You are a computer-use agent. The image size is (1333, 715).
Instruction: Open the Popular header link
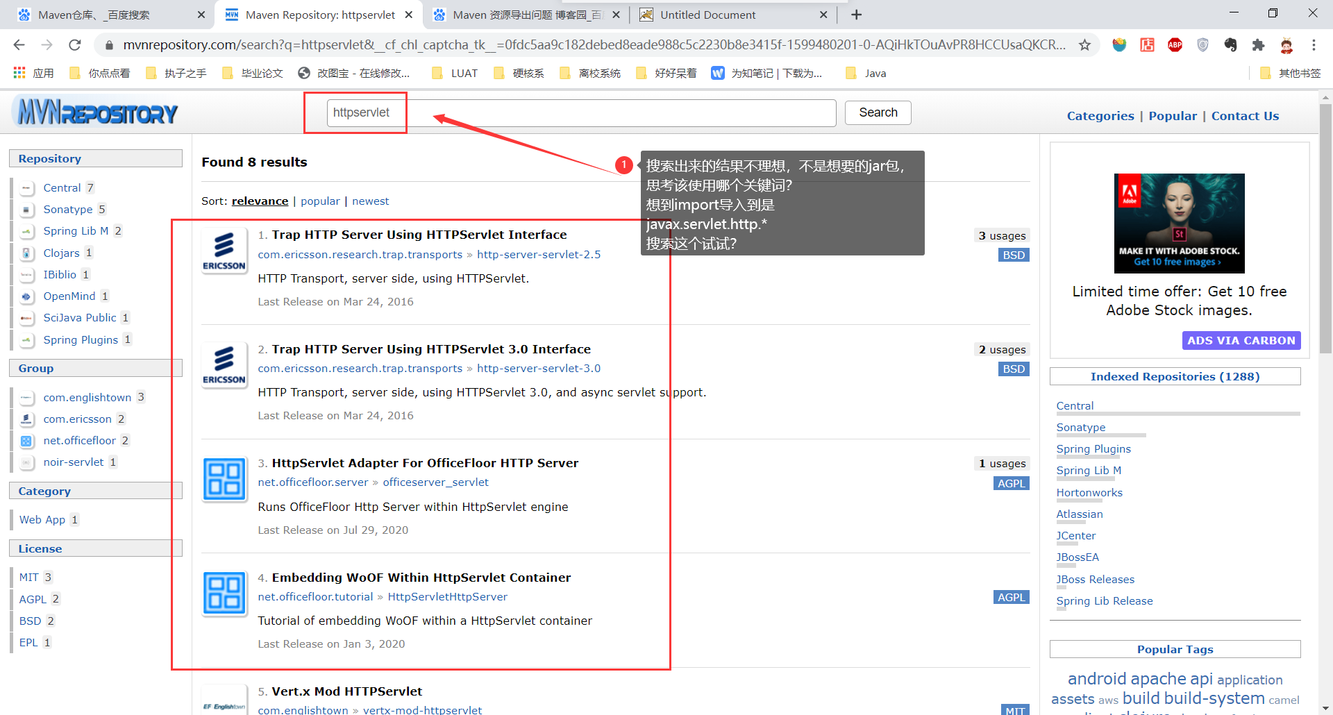1173,116
